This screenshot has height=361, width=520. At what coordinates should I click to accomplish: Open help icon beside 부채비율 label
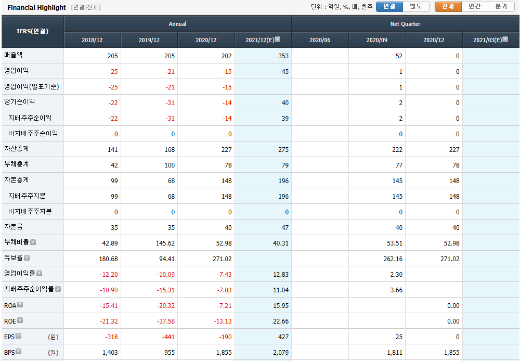[x=33, y=242]
